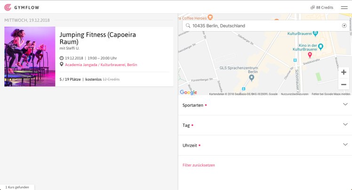Zoom in on the map
The image size is (352, 190).
[344, 72]
